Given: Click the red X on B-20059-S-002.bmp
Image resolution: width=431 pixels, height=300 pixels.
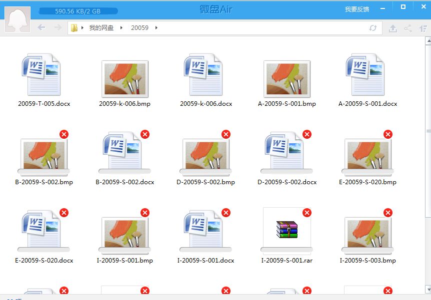Looking at the screenshot, I should [64, 134].
